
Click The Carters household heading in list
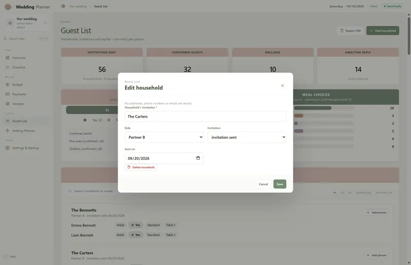click(82, 253)
